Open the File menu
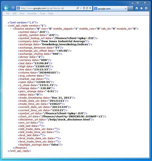The height and width of the screenshot is (161, 152). click(8, 13)
